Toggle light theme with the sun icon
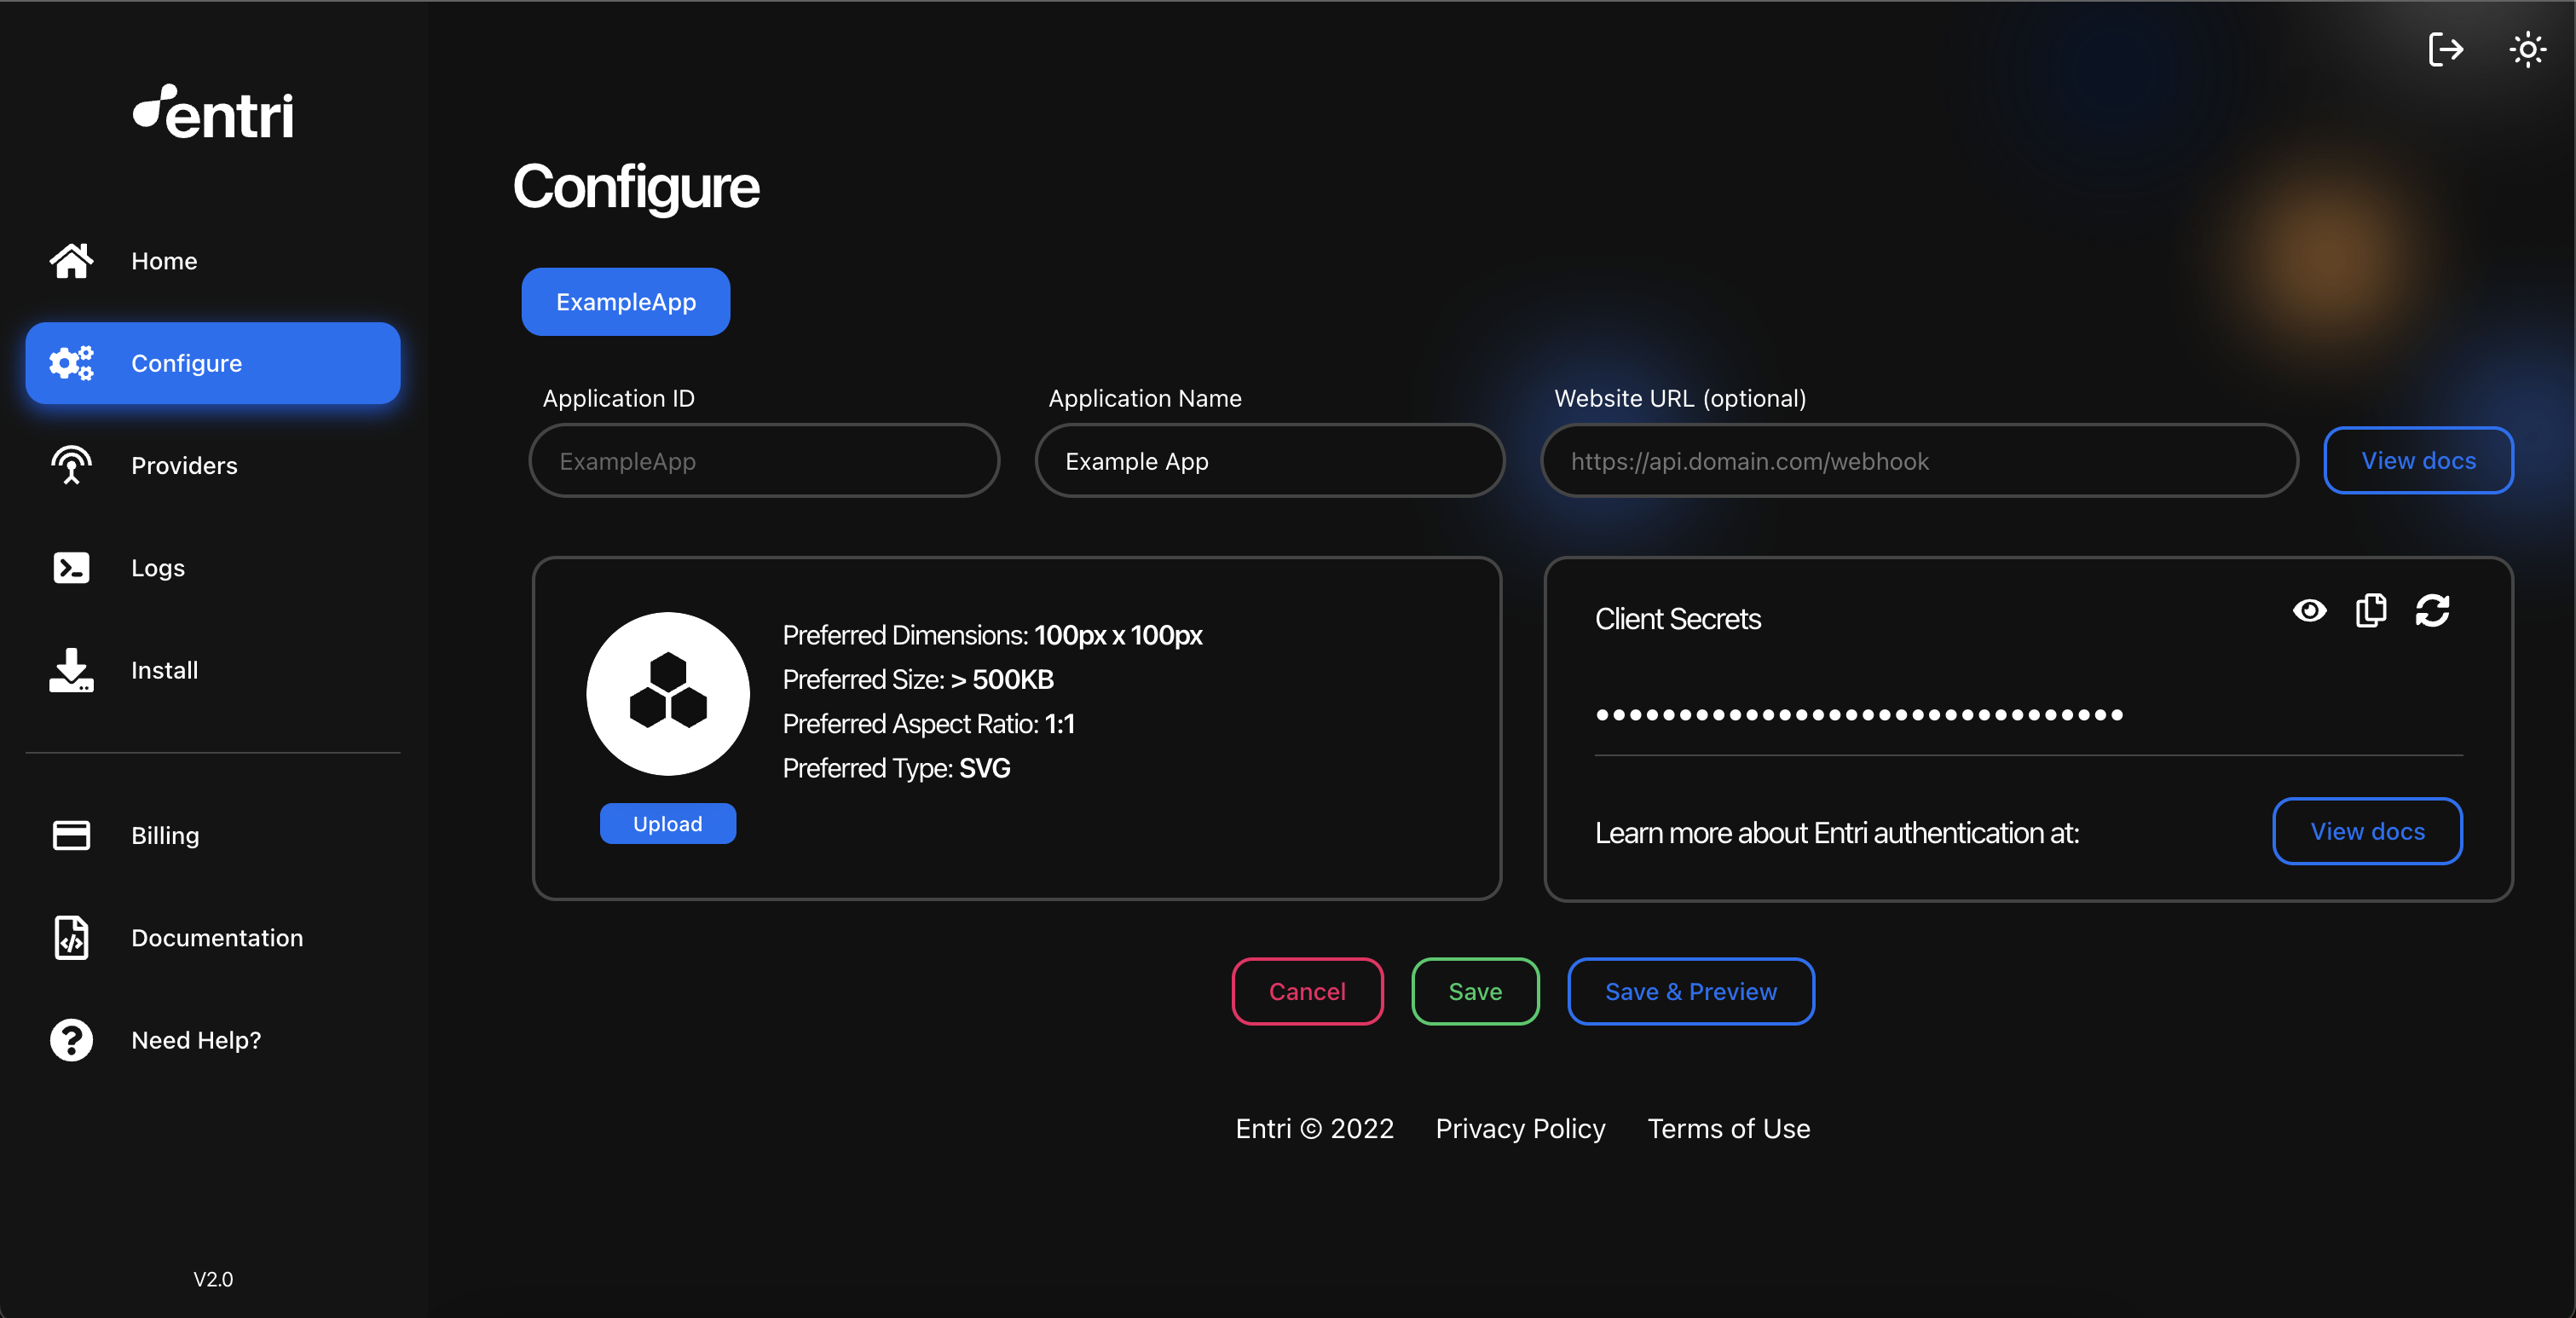Image resolution: width=2576 pixels, height=1318 pixels. coord(2527,48)
